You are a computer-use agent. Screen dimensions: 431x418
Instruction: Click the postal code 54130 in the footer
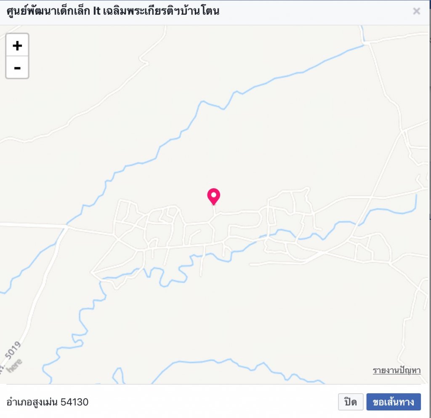(74, 402)
